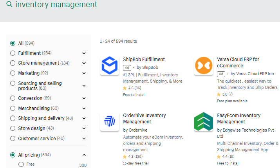Expand the Customer service chevron
This screenshot has height=168, width=280.
[84, 139]
